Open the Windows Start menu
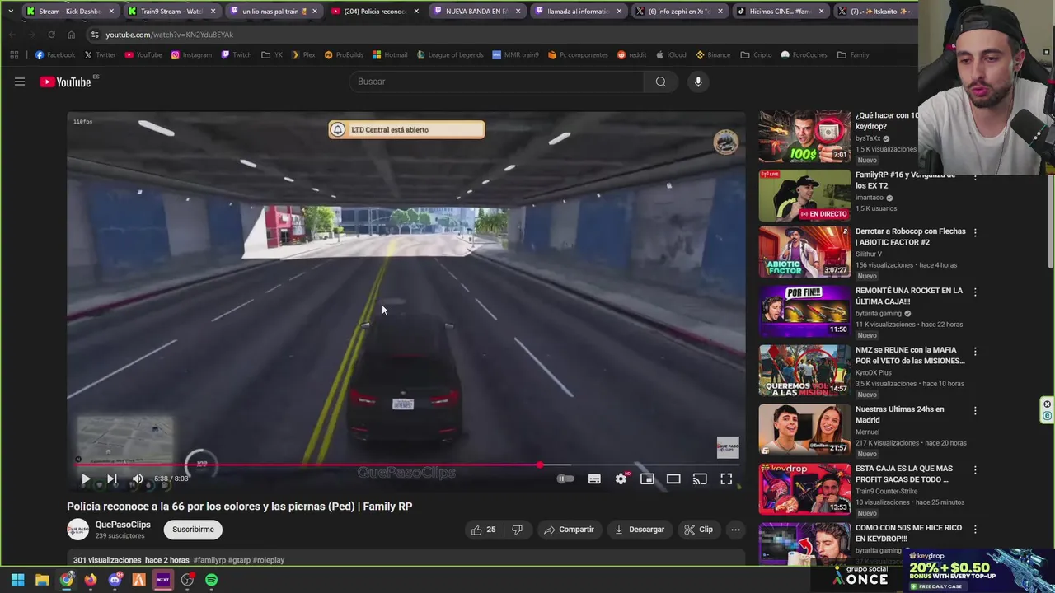 [x=17, y=580]
